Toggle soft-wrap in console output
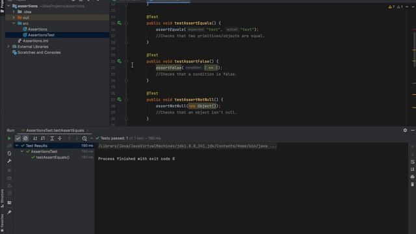Image resolution: width=416 pixels, height=234 pixels. pos(412,162)
